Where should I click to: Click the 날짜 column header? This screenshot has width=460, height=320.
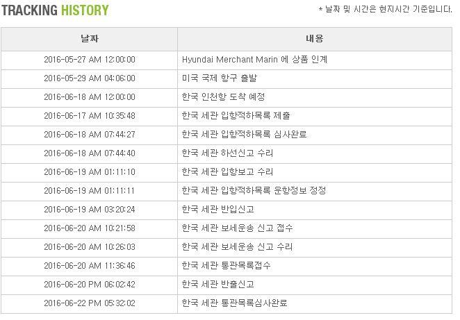(89, 39)
